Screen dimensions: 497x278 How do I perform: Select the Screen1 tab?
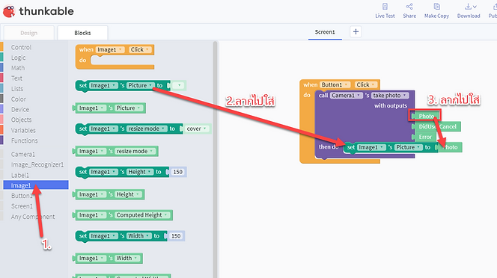click(x=325, y=32)
